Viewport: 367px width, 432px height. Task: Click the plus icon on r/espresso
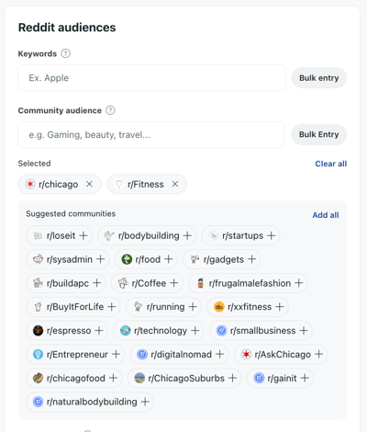pos(99,330)
